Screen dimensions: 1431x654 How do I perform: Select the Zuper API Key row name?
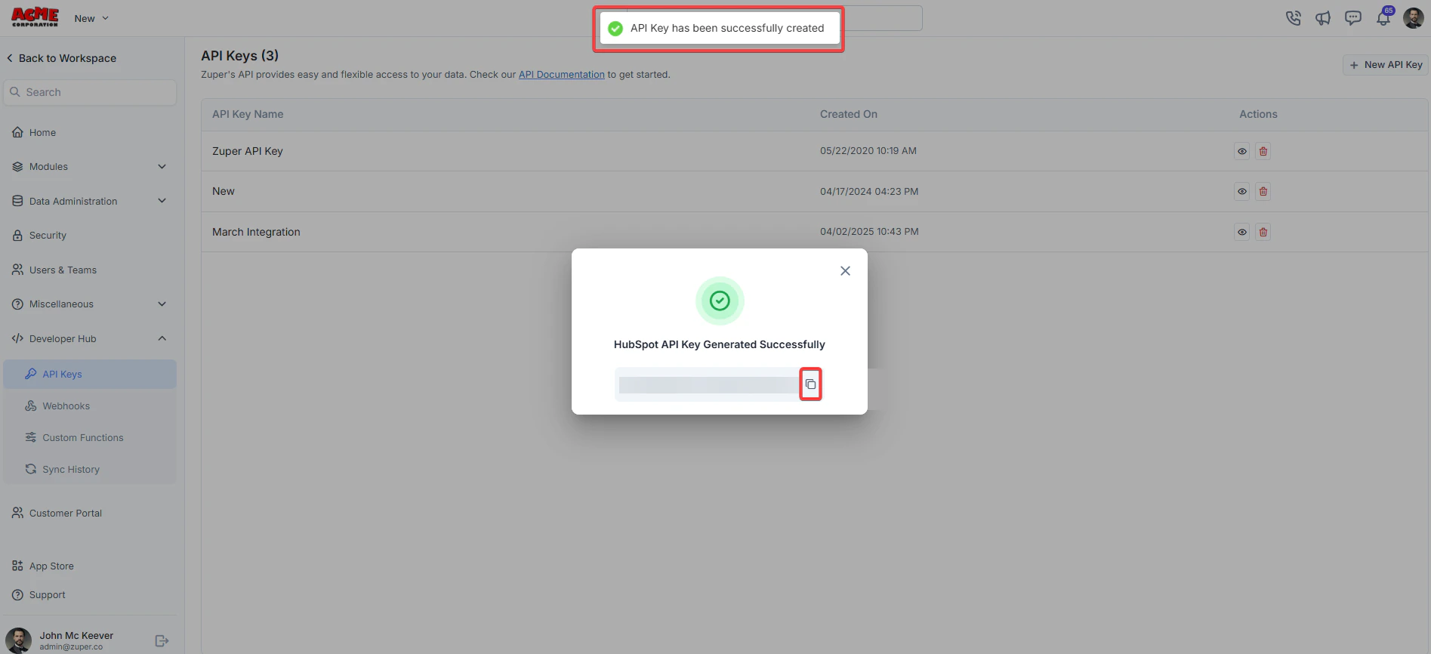coord(248,151)
